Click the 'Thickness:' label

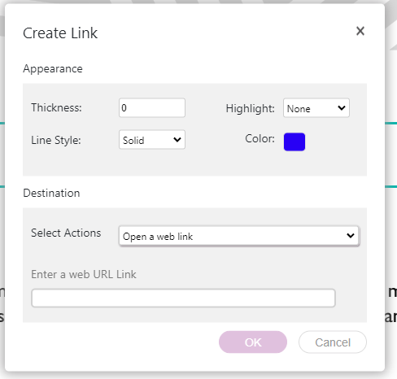coord(56,107)
